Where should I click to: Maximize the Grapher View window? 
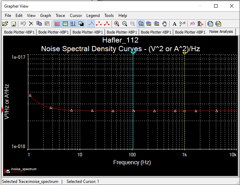pyautogui.click(x=216, y=6)
